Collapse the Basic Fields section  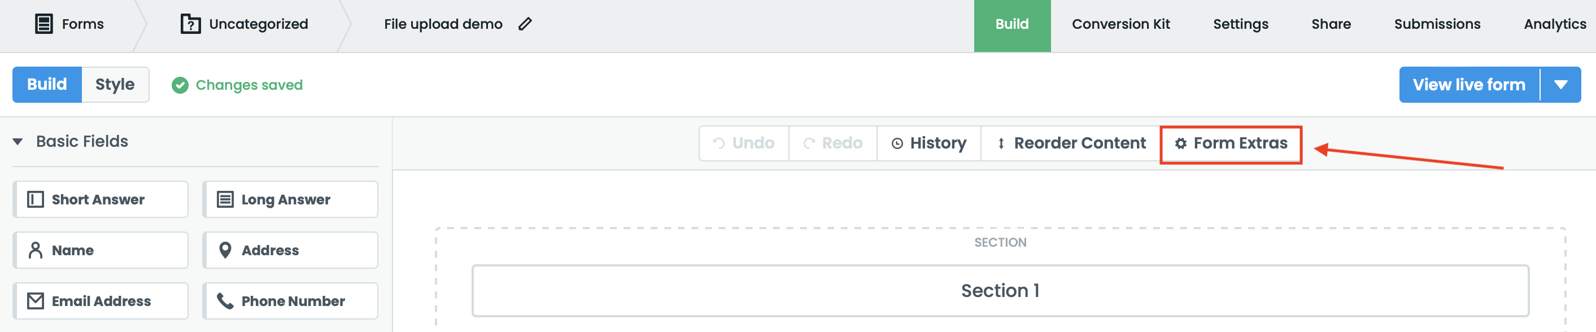point(18,141)
